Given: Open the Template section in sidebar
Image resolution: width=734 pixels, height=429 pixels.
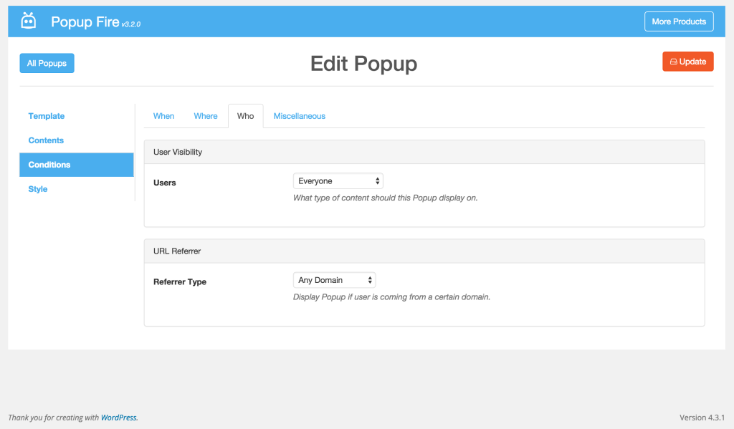Looking at the screenshot, I should [x=47, y=116].
